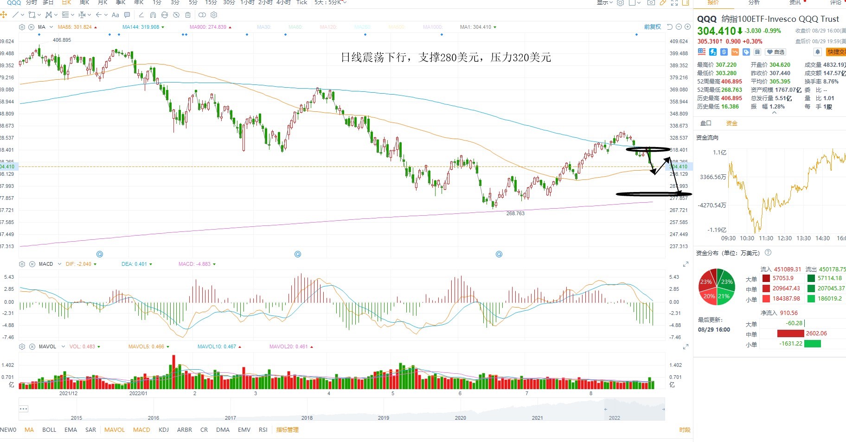This screenshot has height=442, width=846.
Task: Click the 时段 session button
Action: (685, 430)
